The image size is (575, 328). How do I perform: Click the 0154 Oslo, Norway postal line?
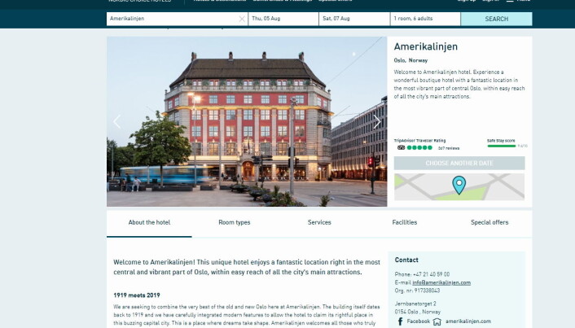tap(418, 312)
